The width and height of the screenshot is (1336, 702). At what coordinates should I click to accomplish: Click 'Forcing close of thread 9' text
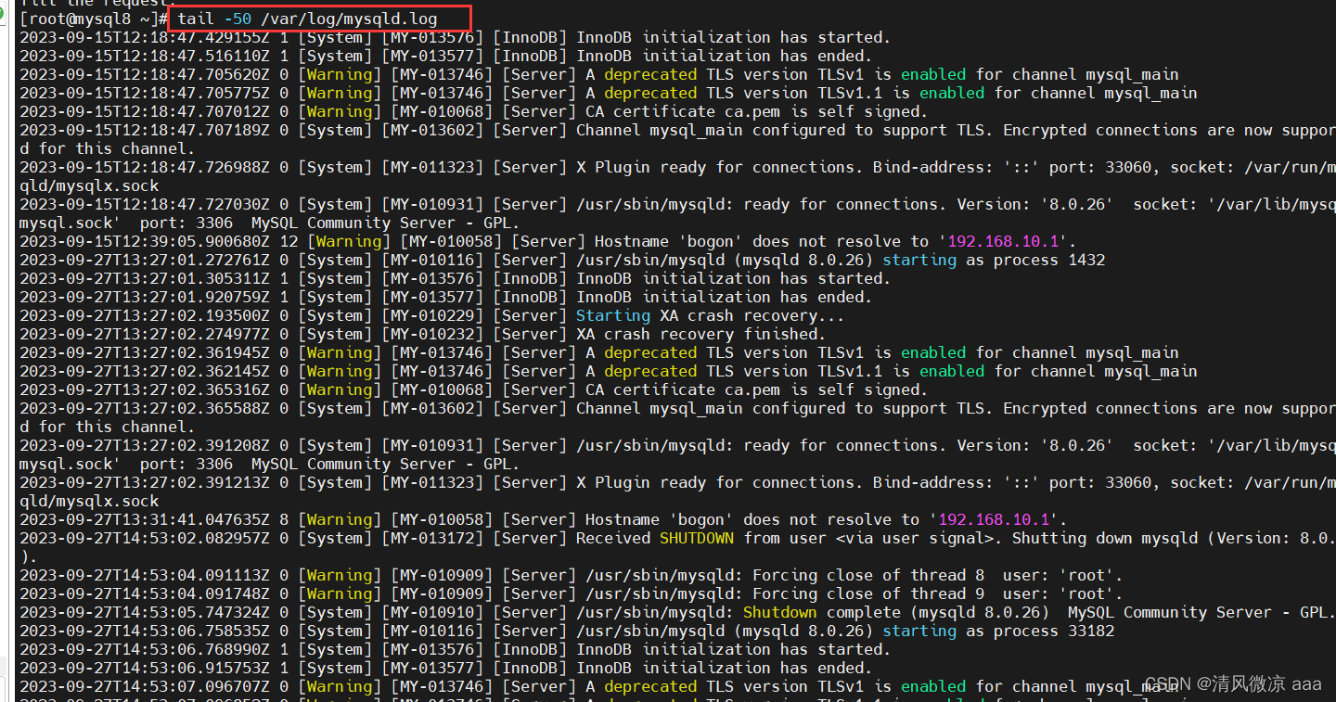coord(868,594)
